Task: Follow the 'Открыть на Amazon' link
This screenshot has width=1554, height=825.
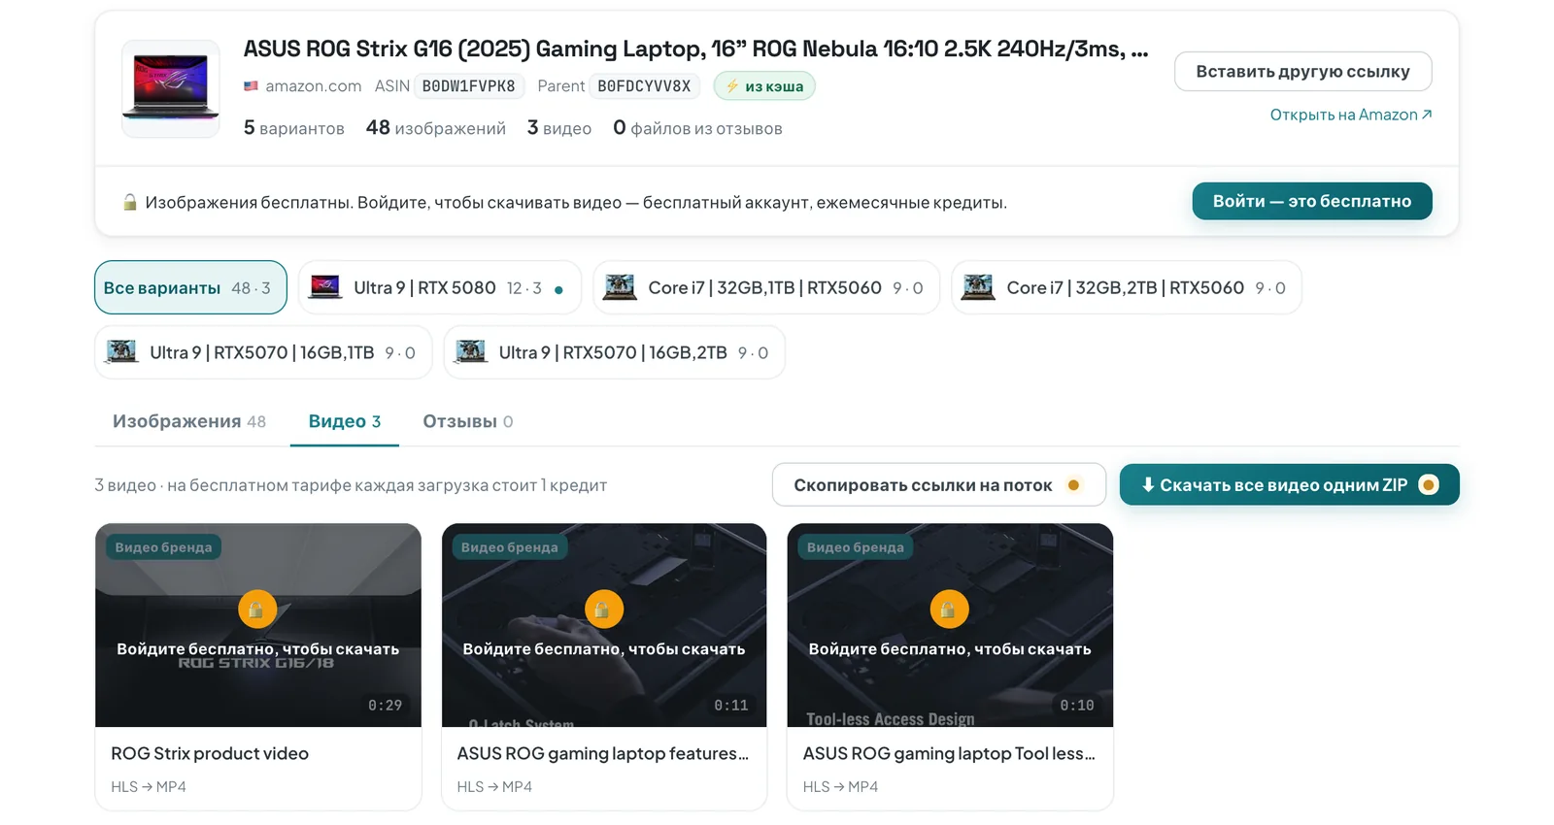Action: [x=1351, y=115]
